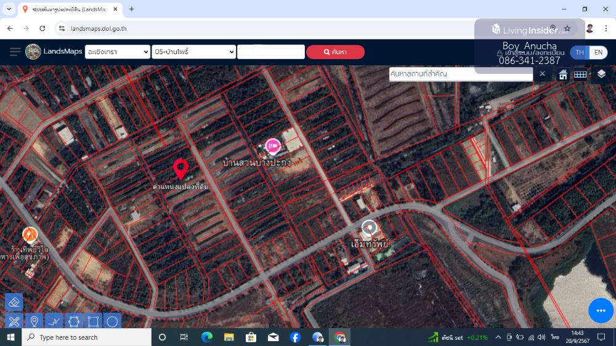The image size is (616, 346).
Task: Choose the place marker pin tool
Action: (x=34, y=321)
